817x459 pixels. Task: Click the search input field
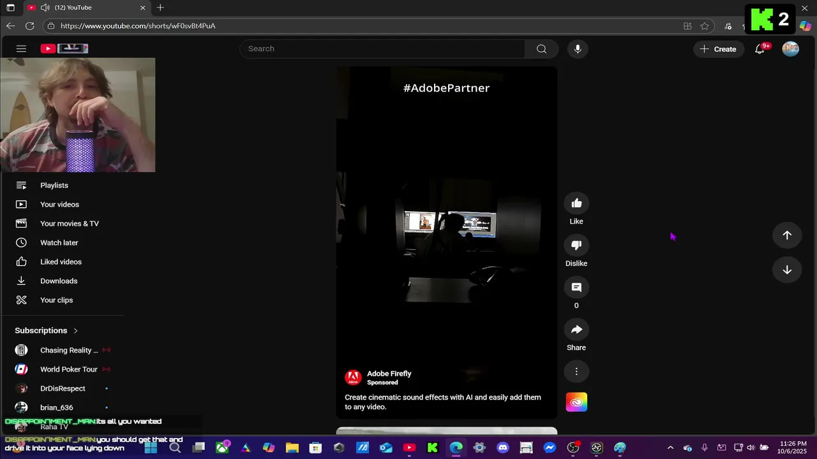coord(382,49)
